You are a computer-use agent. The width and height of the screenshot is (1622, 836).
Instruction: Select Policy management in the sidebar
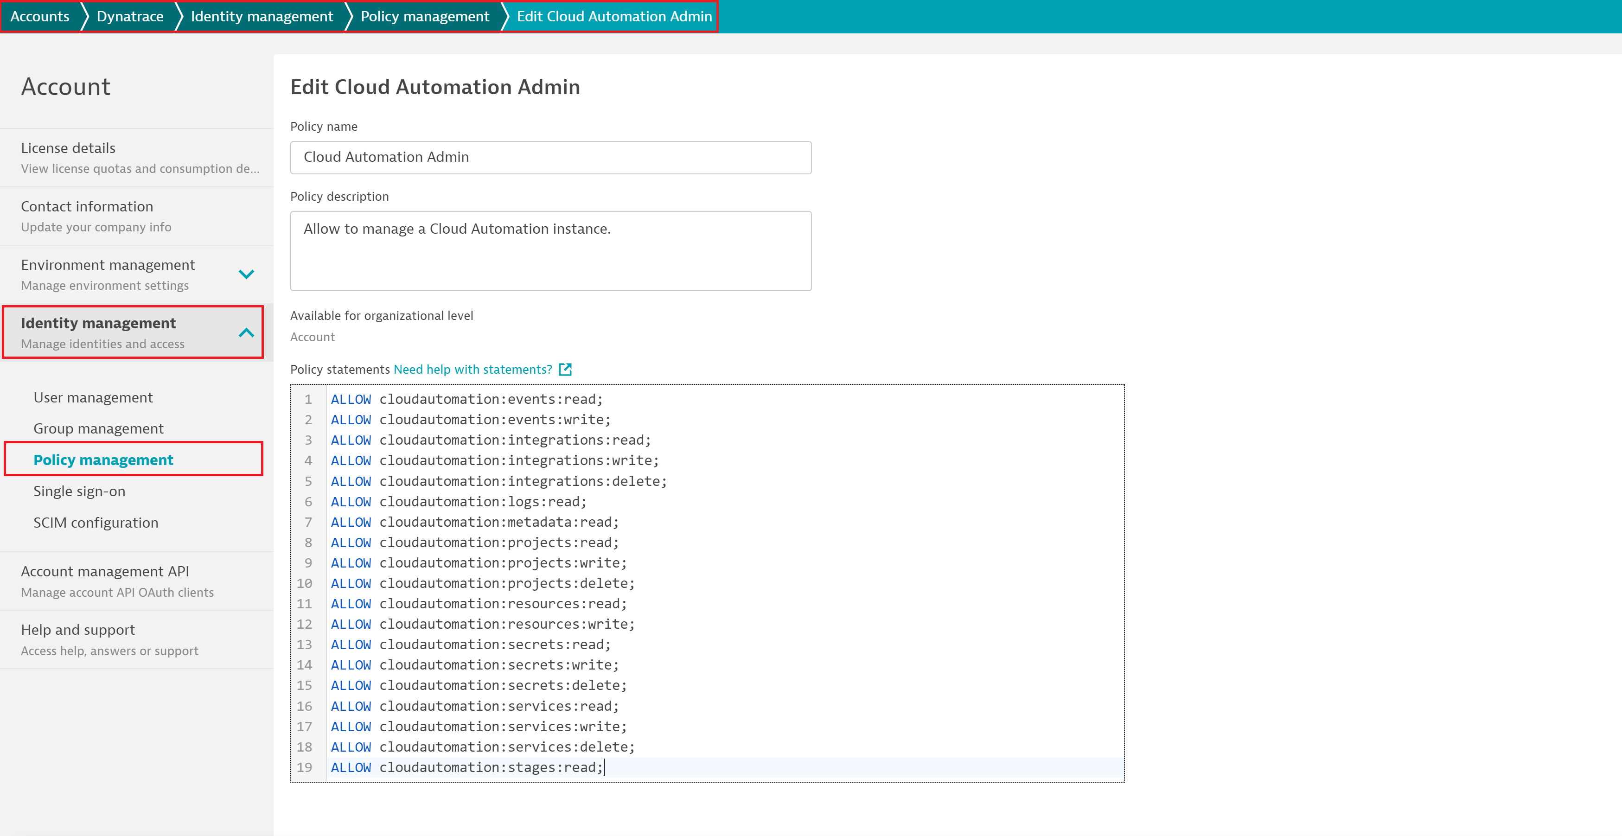tap(102, 459)
